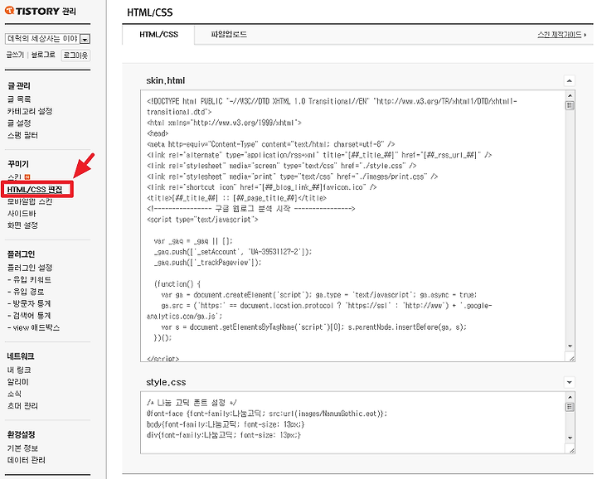Viewport: 597px width, 479px height.
Task: Click the style.css heading text
Action: pos(166,382)
